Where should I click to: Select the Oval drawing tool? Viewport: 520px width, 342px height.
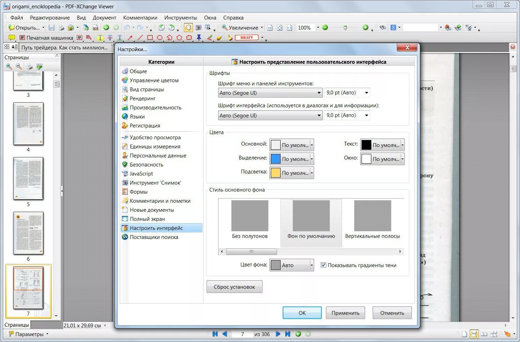point(160,38)
